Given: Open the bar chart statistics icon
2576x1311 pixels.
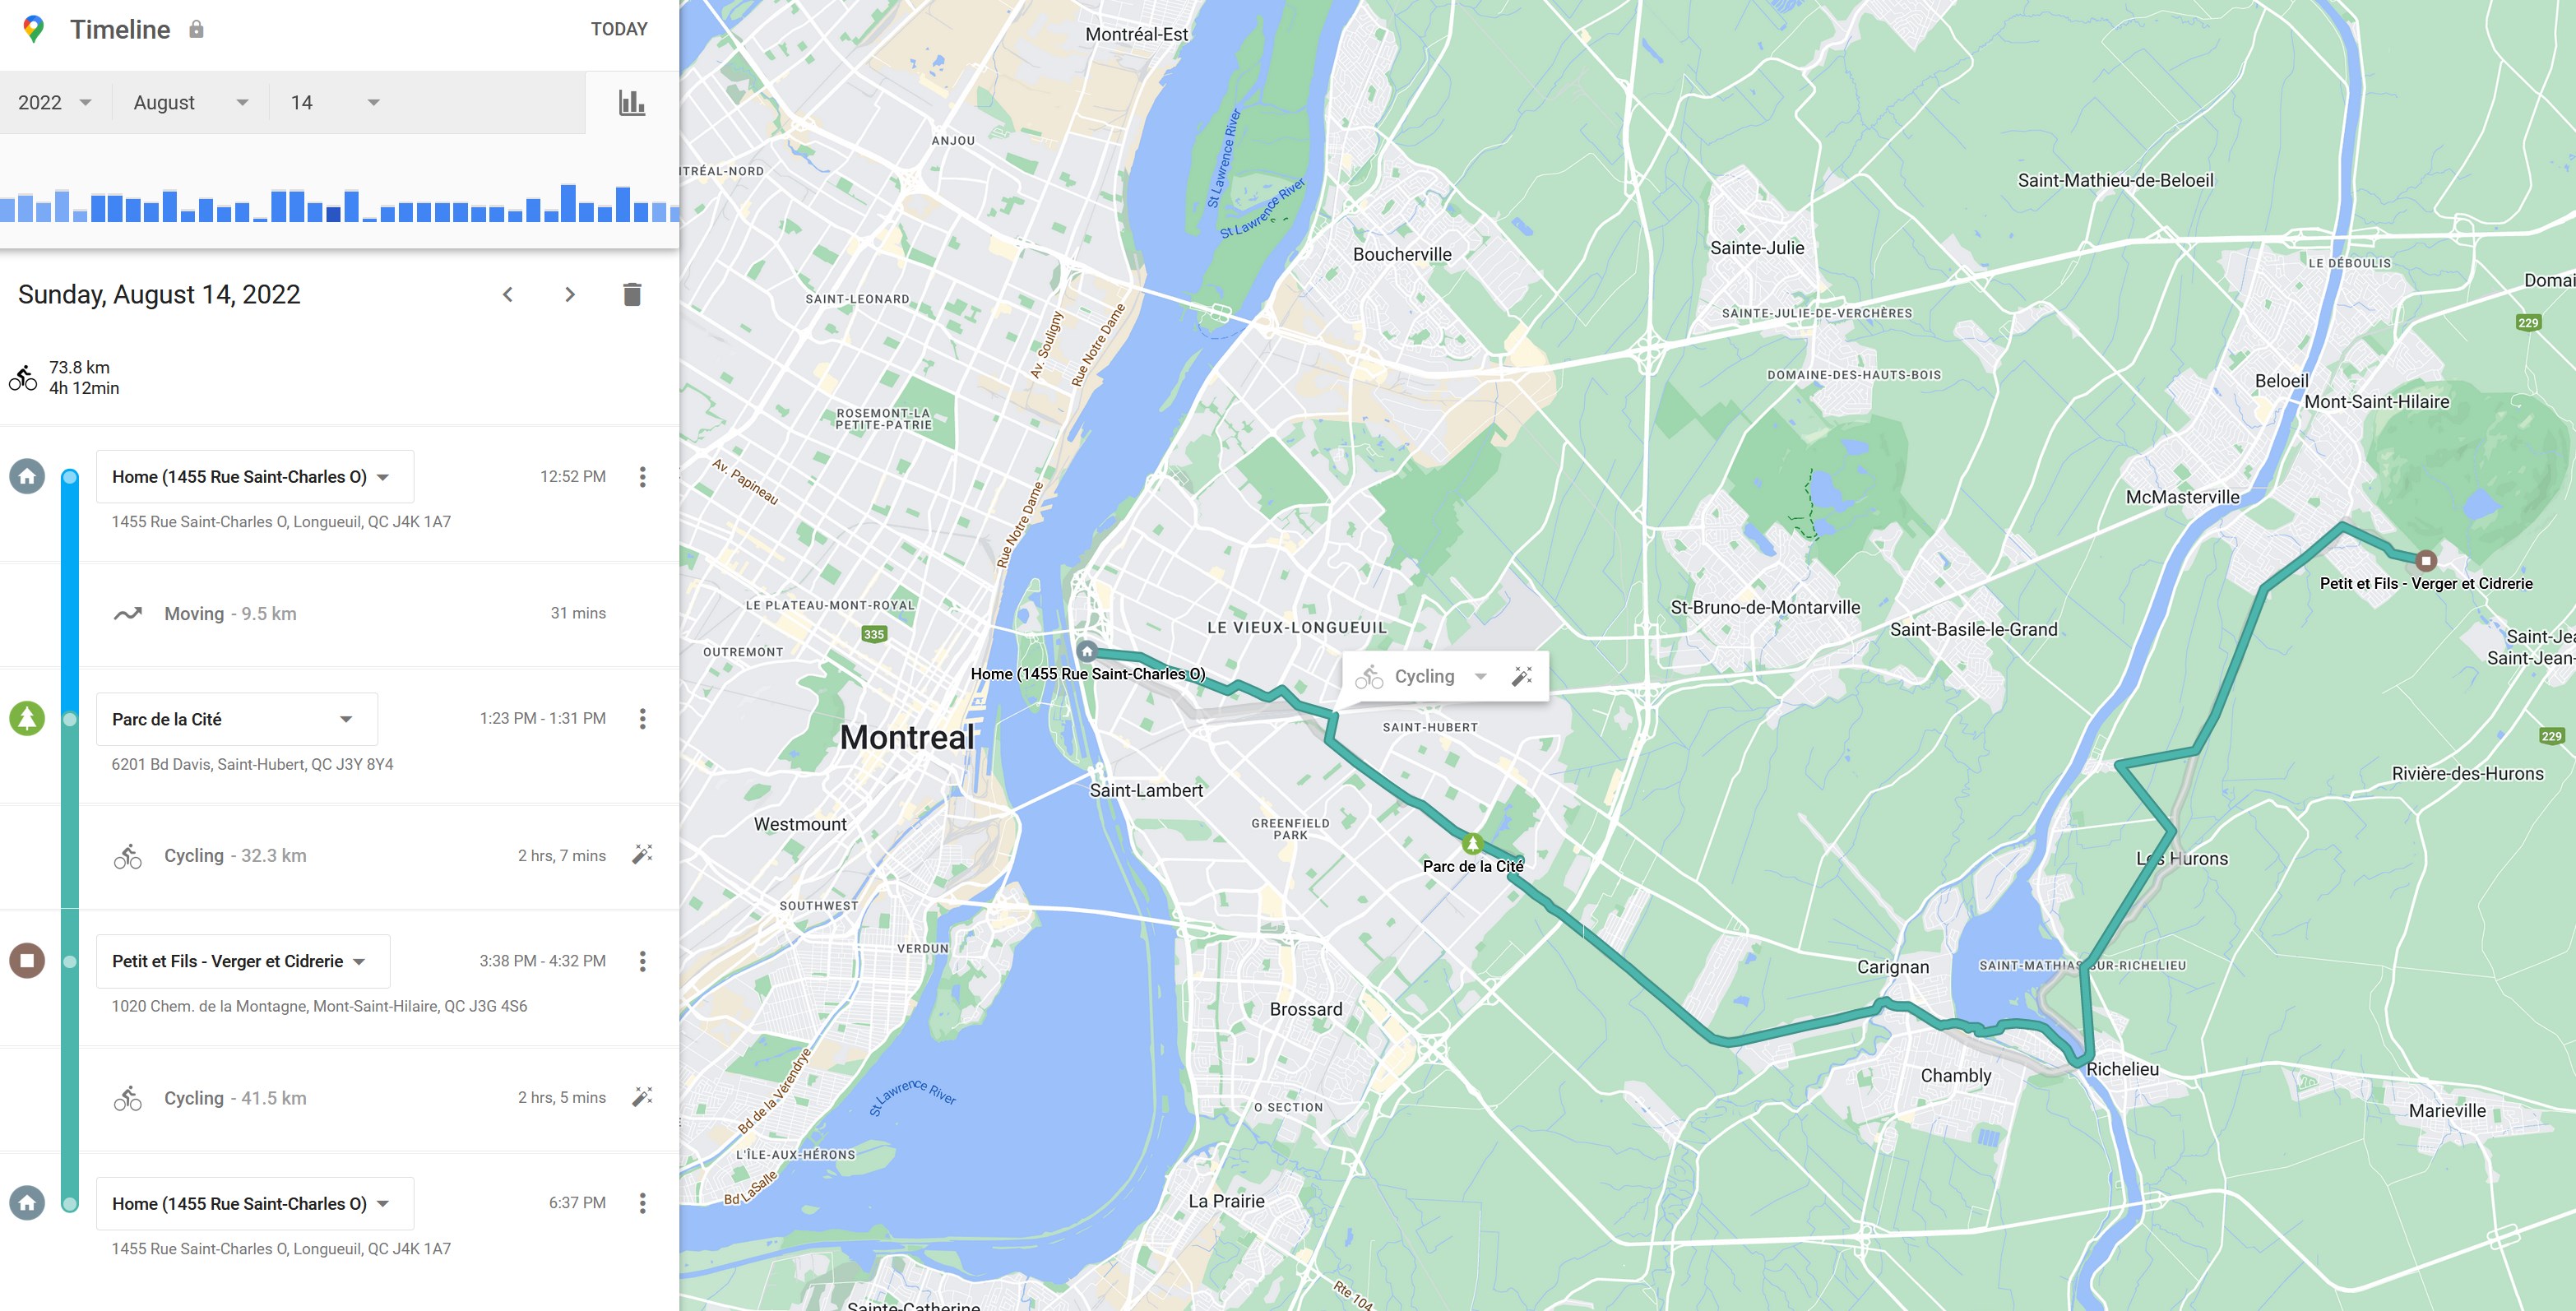Looking at the screenshot, I should (x=631, y=102).
